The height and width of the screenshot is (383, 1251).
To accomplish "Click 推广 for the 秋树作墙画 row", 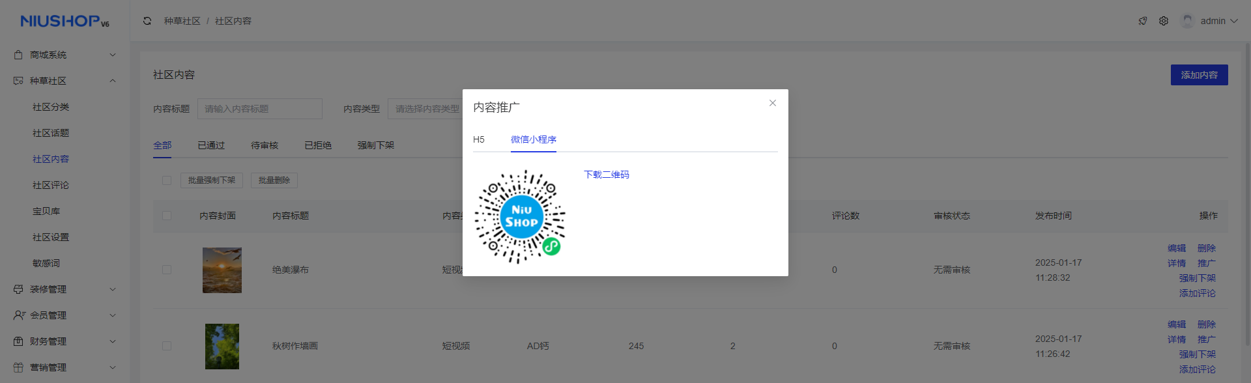I will click(x=1207, y=339).
